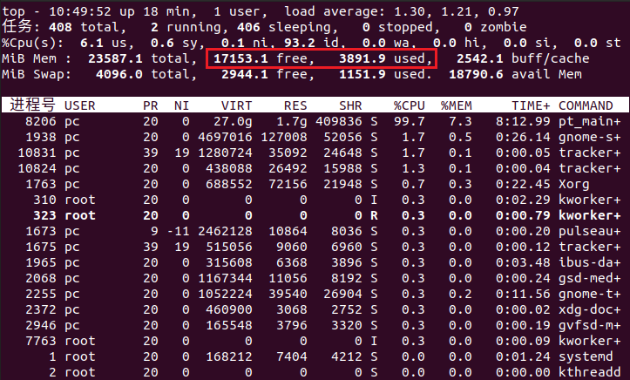Click the %CPU column header

pos(409,105)
